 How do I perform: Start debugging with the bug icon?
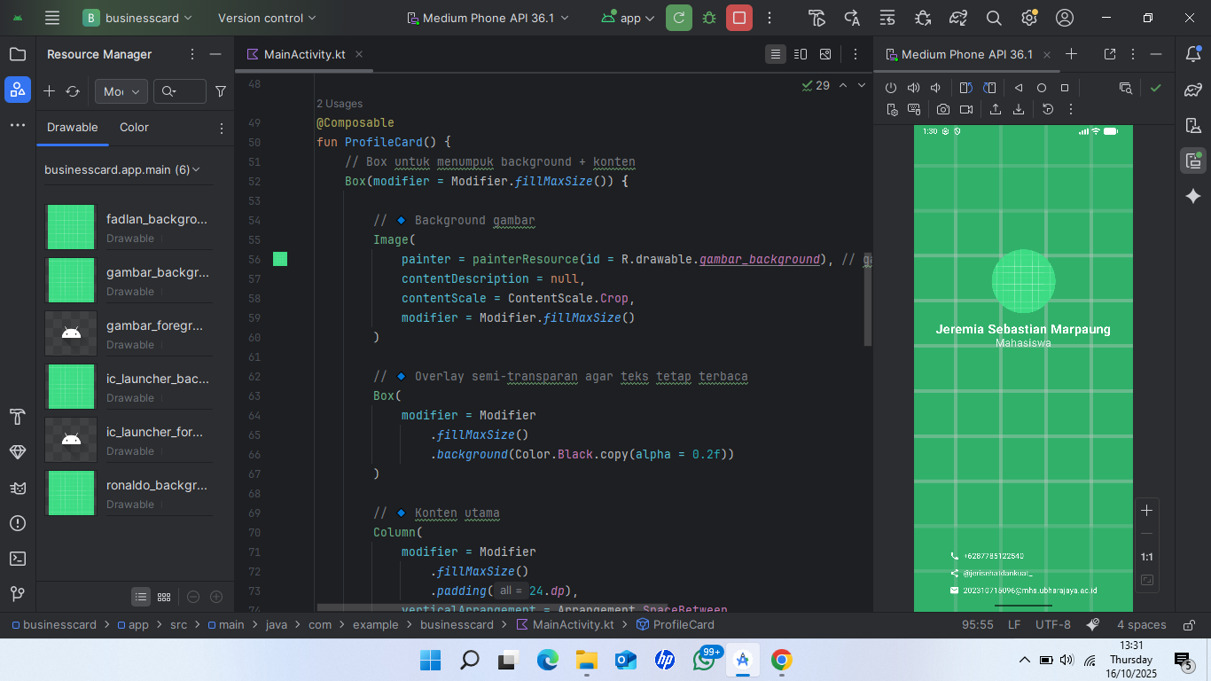(x=708, y=18)
